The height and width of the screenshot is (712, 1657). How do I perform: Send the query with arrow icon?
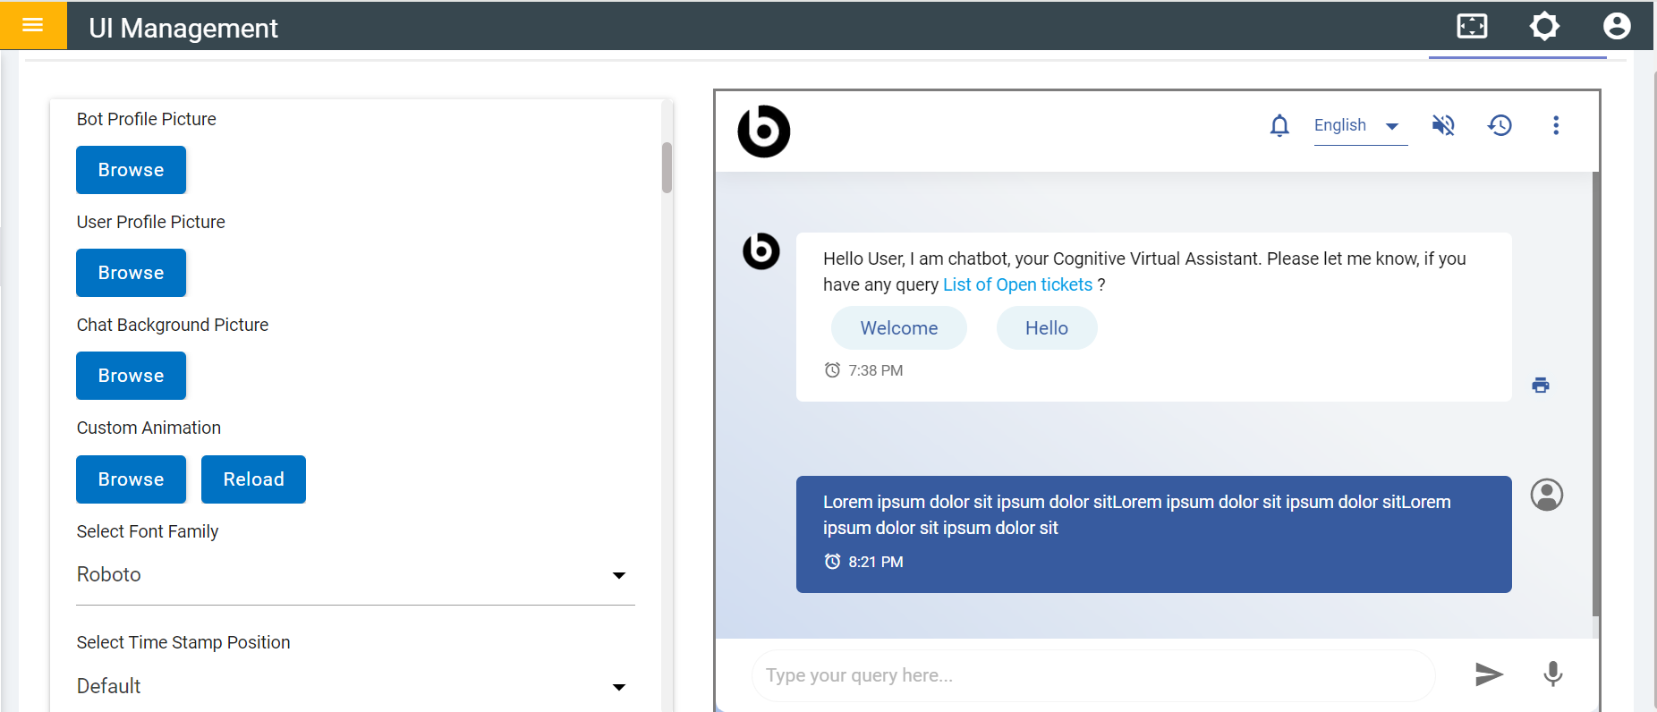click(x=1489, y=674)
